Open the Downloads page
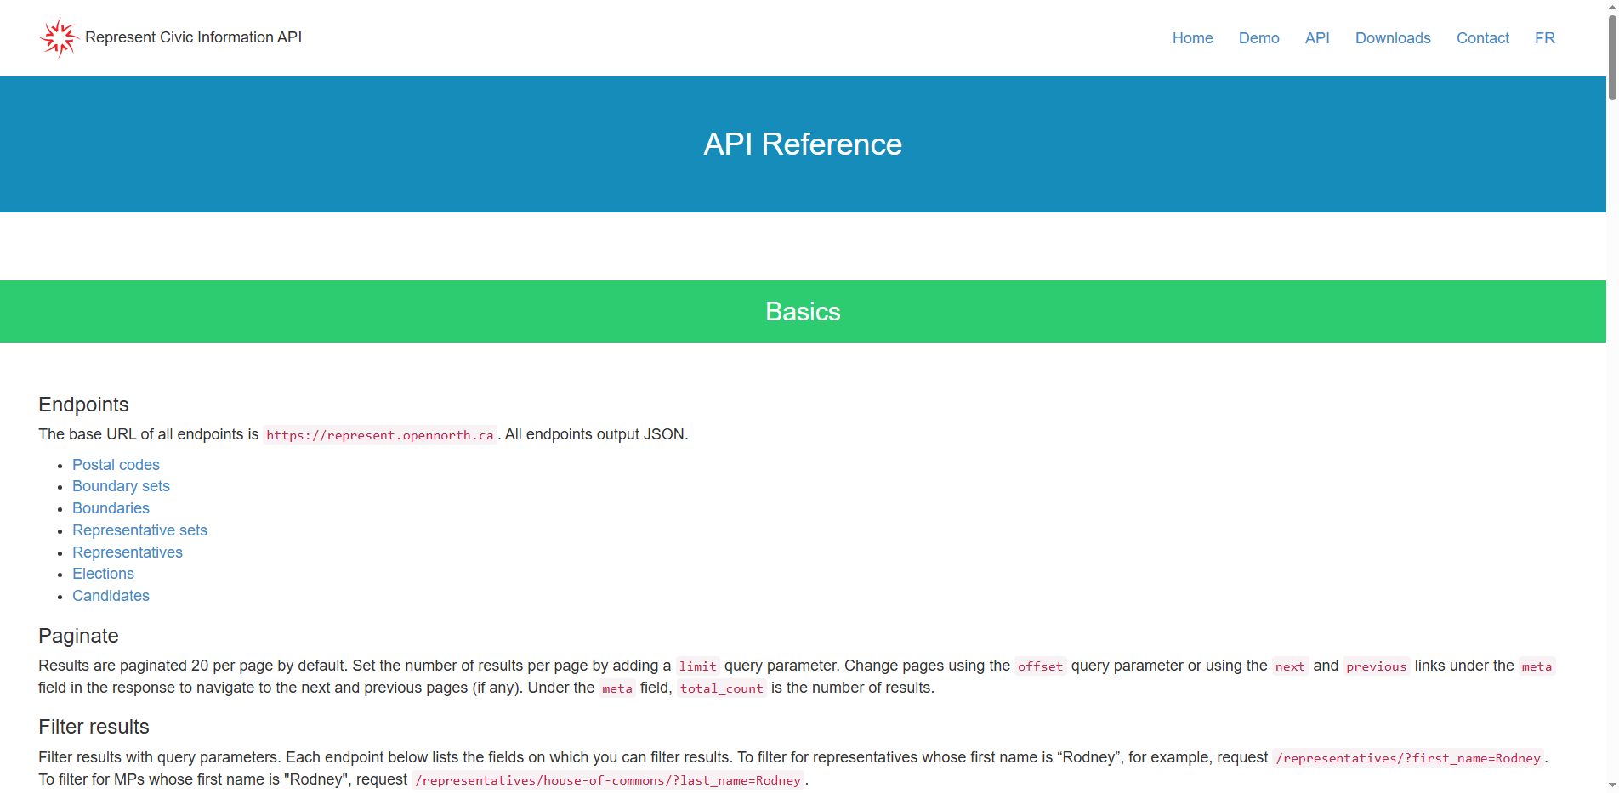 [x=1393, y=38]
